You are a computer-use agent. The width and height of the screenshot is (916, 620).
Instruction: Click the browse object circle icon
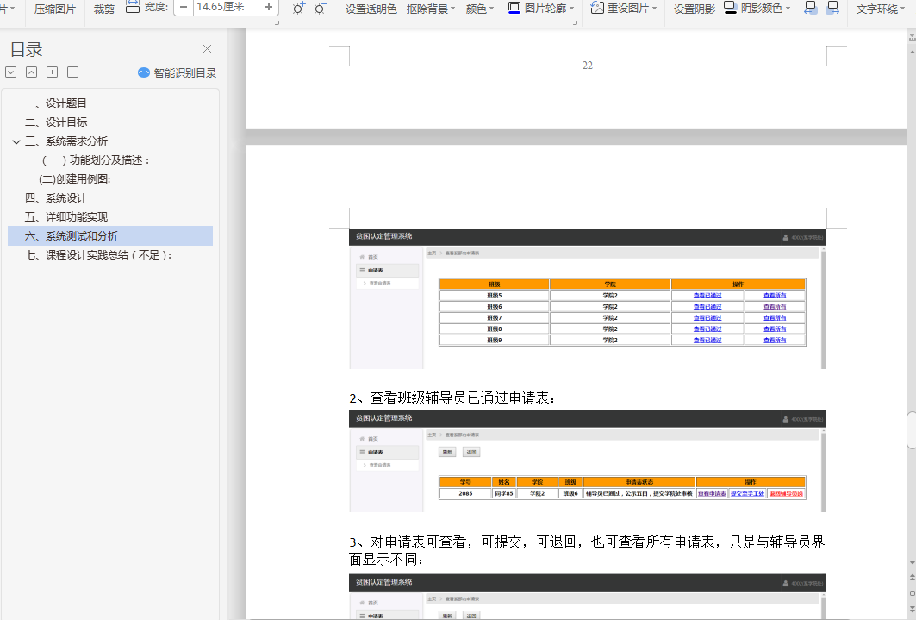(912, 593)
